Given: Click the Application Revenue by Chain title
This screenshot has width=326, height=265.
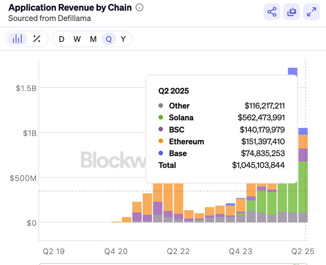Looking at the screenshot, I should coord(70,8).
